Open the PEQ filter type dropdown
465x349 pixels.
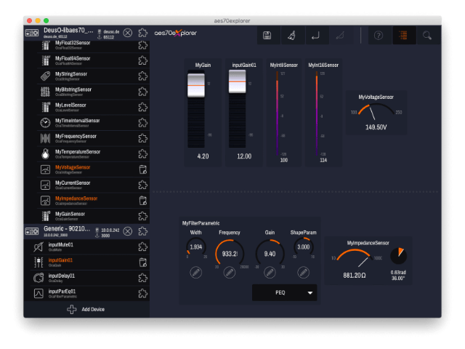[311, 292]
